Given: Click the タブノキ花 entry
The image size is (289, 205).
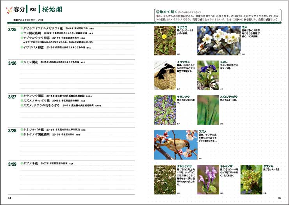Looking at the screenshot, I should [30, 163].
